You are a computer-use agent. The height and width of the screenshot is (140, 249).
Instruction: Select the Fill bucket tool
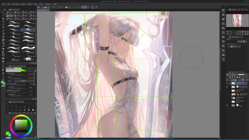coord(3,58)
